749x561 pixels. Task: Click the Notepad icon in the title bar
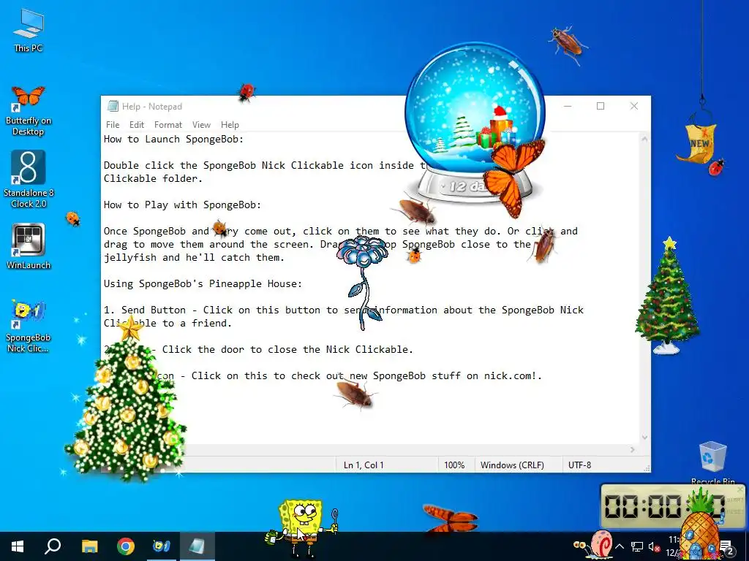113,106
